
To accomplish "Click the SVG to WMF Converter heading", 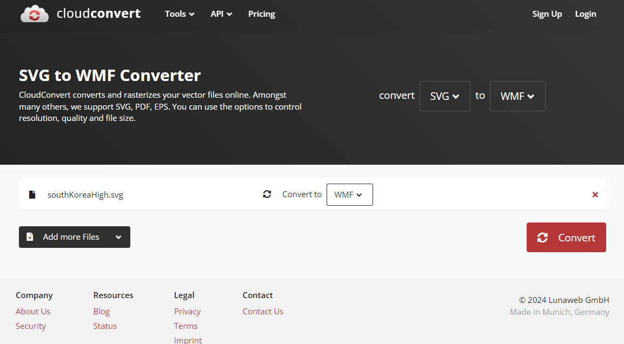I will coord(110,75).
